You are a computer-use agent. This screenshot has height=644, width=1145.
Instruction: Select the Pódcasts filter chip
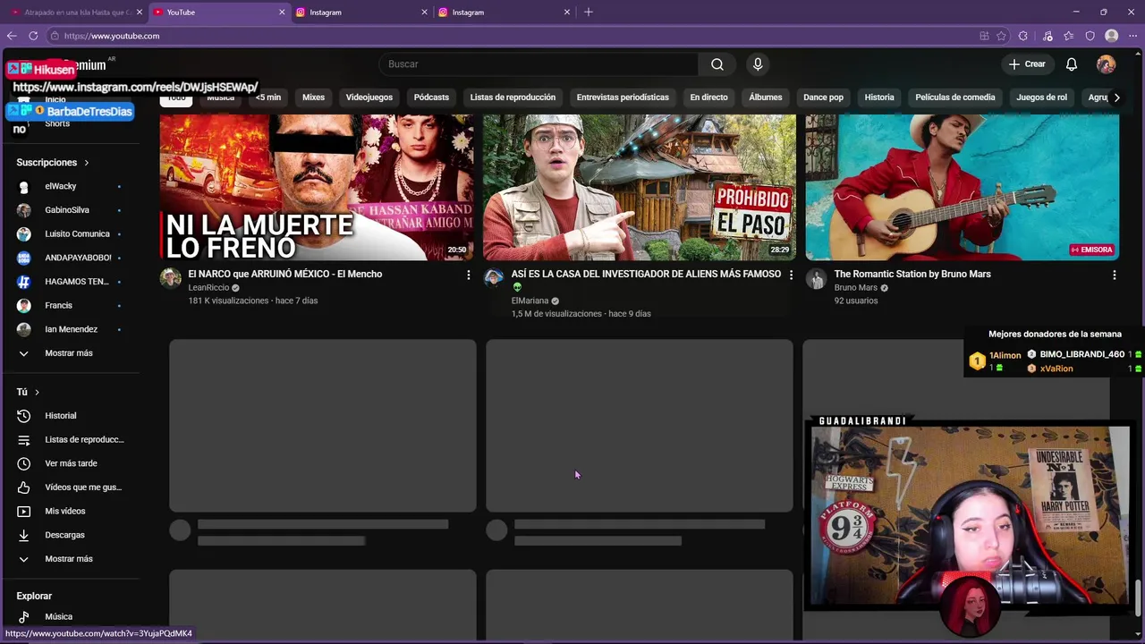pos(431,97)
